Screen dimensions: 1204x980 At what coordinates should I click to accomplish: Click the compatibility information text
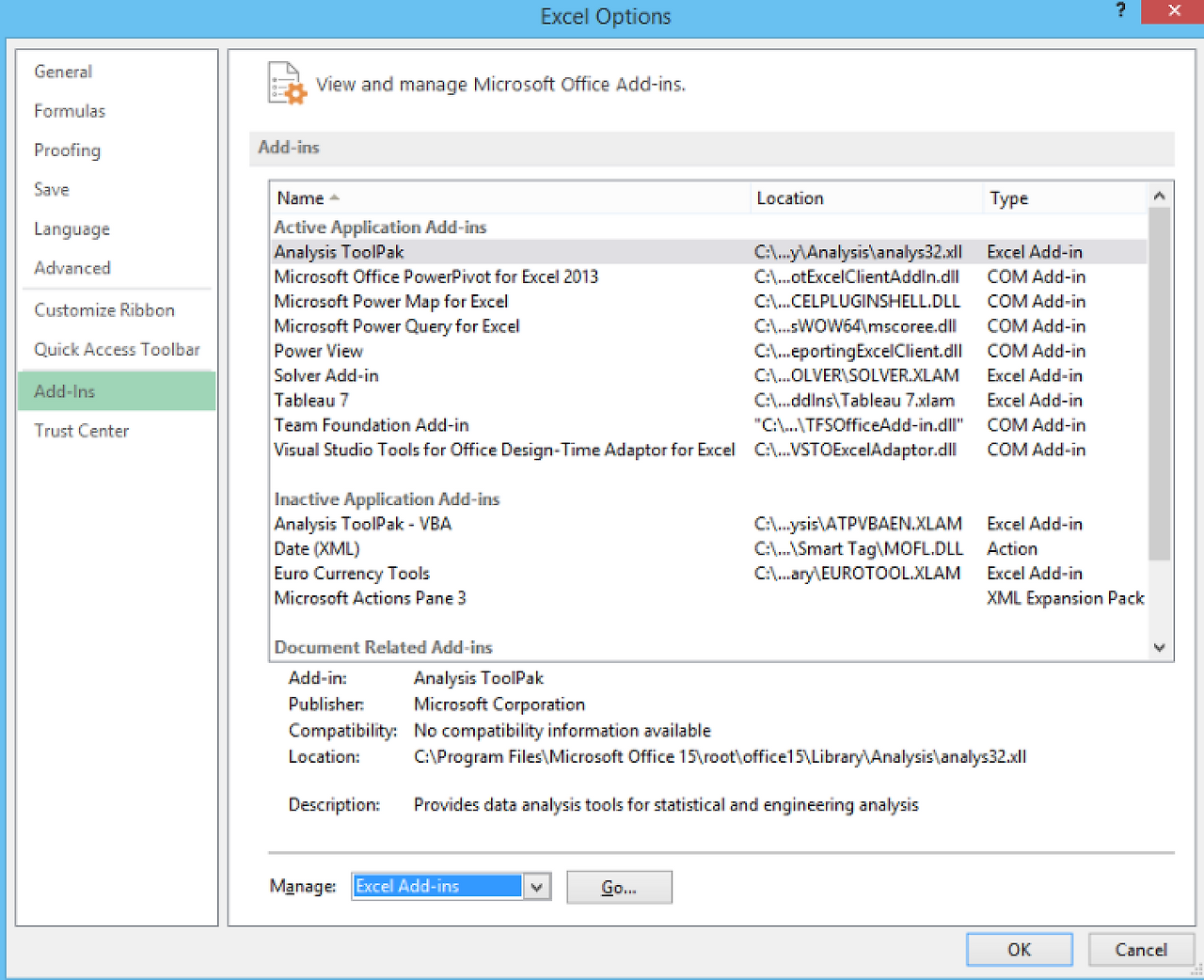click(x=562, y=731)
